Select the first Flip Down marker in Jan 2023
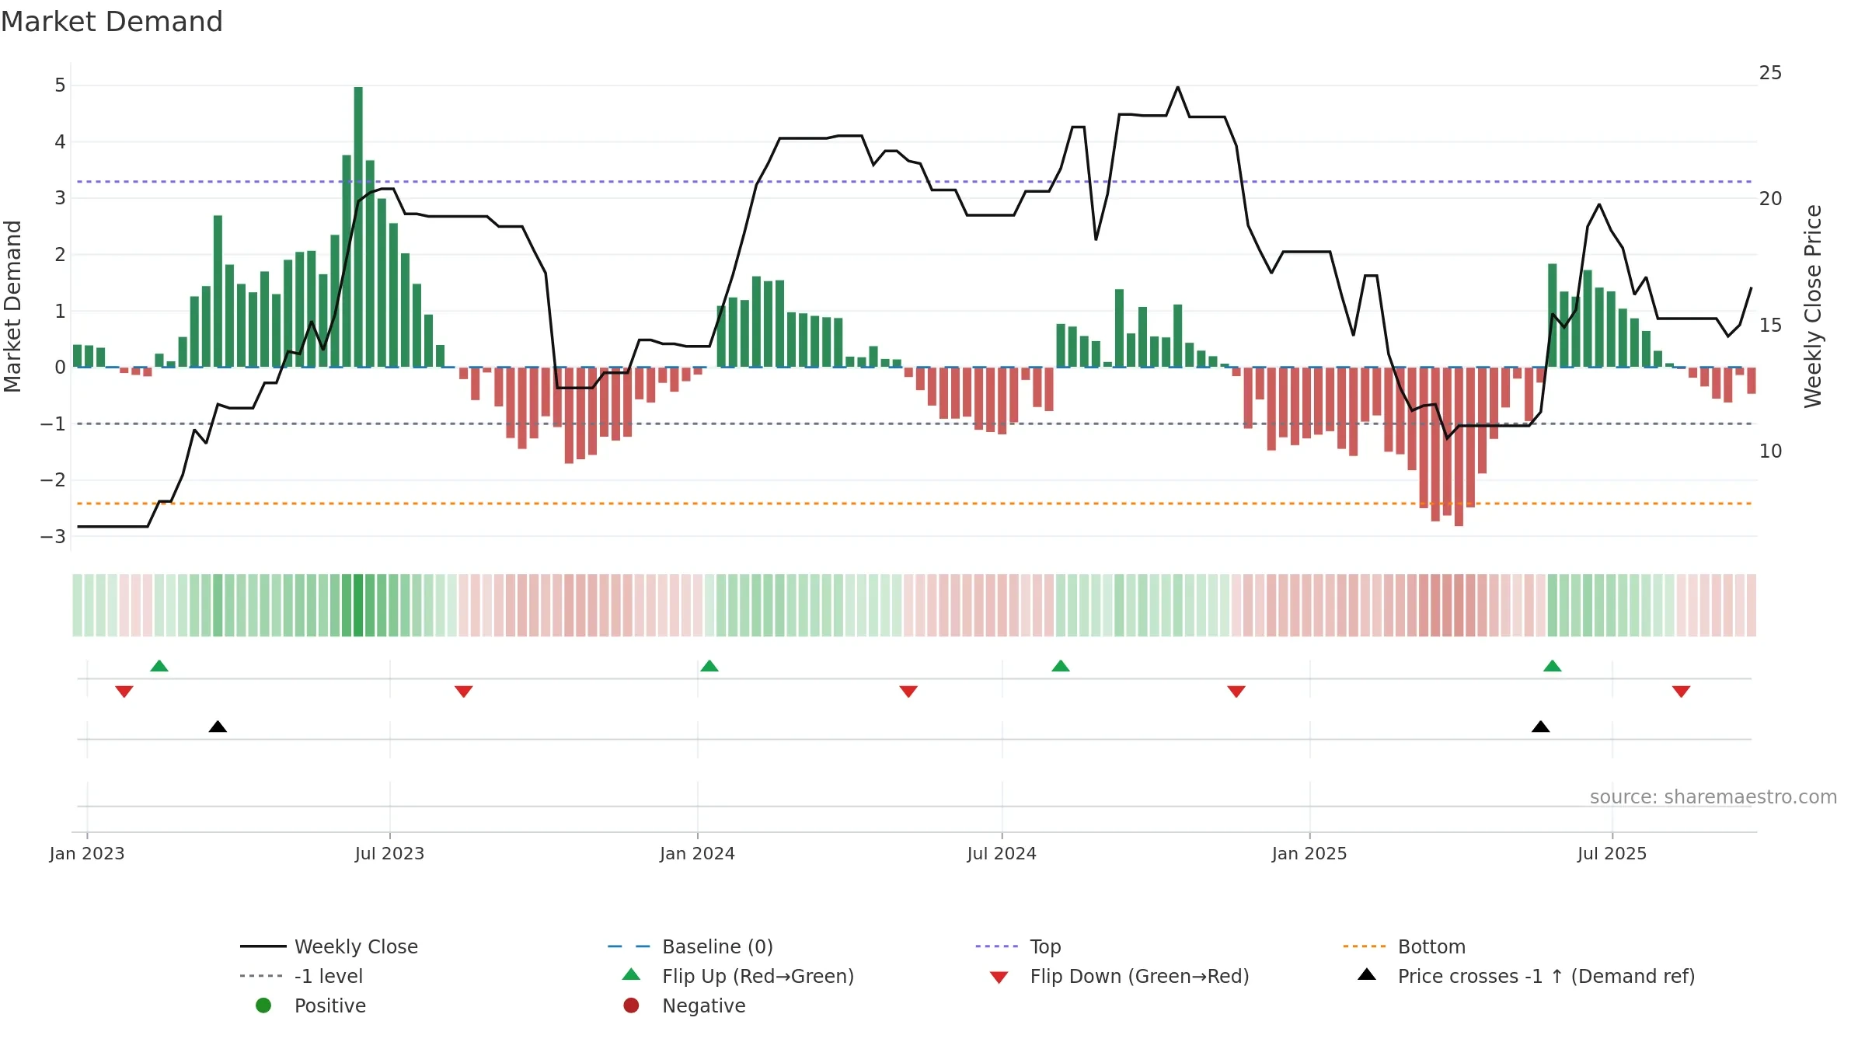The image size is (1865, 1049). 124,692
